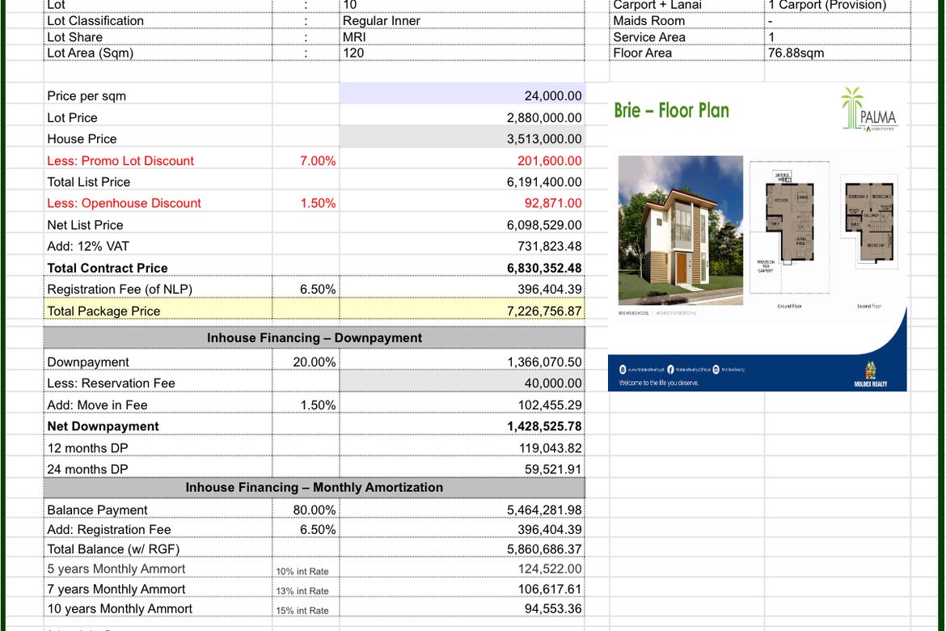Click the Promo Lot Discount 7.00% cell
946x631 pixels.
coord(306,161)
